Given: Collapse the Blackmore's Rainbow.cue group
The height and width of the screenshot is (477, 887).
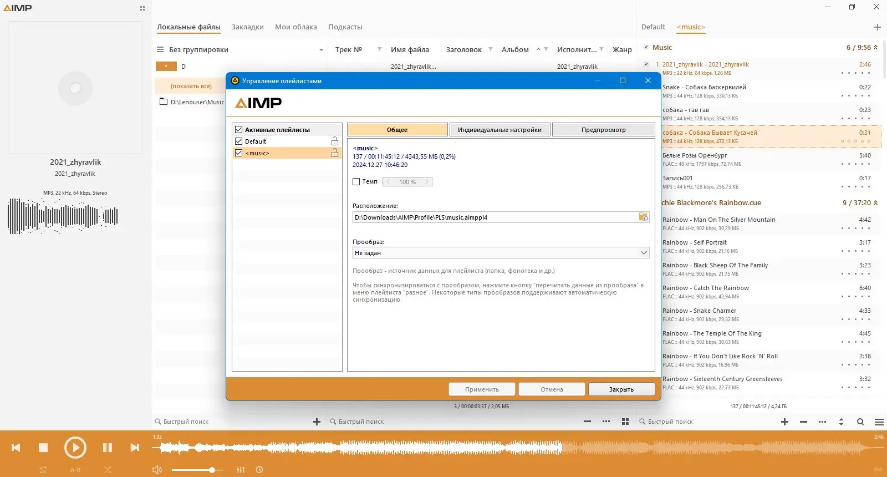Looking at the screenshot, I should tap(875, 202).
